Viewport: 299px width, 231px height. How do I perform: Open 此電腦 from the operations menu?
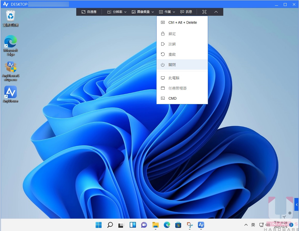pyautogui.click(x=182, y=78)
